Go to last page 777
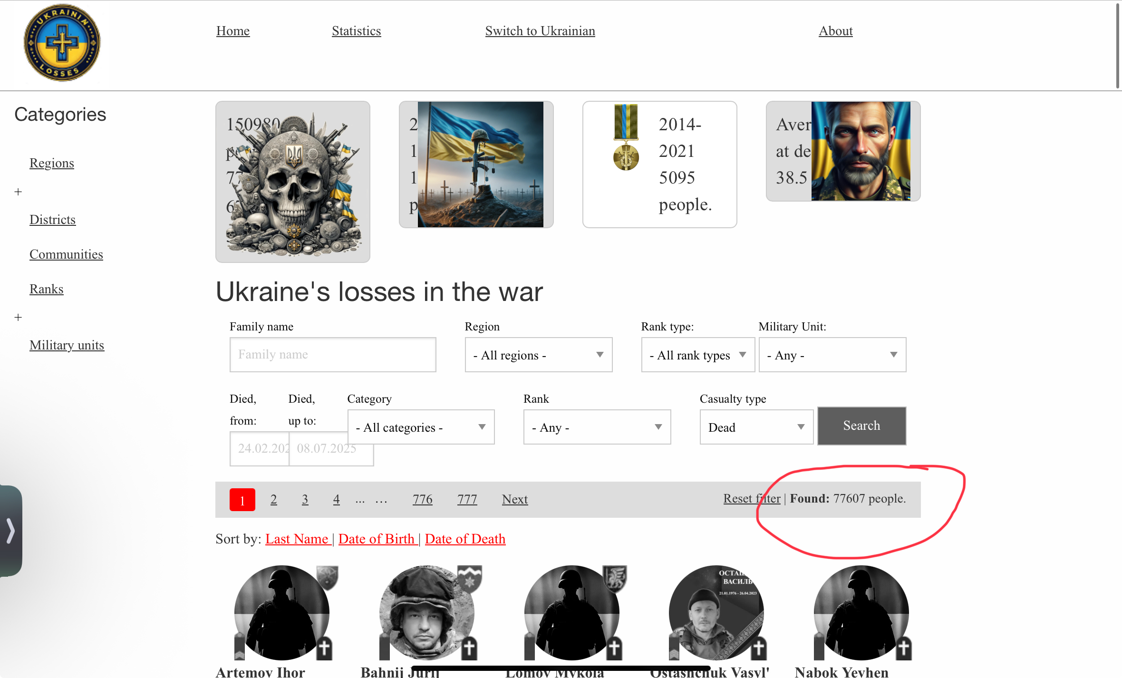 467,499
